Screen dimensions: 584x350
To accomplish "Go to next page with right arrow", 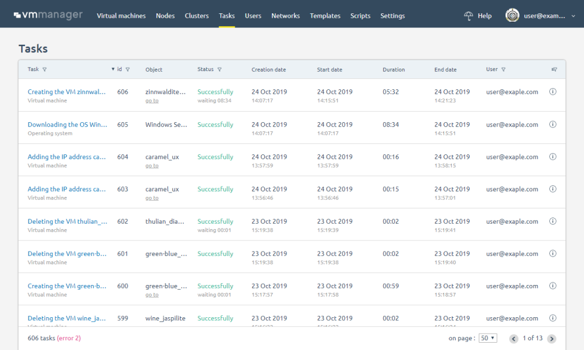I will pyautogui.click(x=552, y=338).
